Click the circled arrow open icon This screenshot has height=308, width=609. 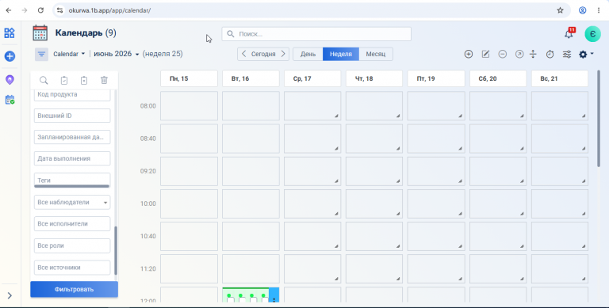[x=519, y=55]
